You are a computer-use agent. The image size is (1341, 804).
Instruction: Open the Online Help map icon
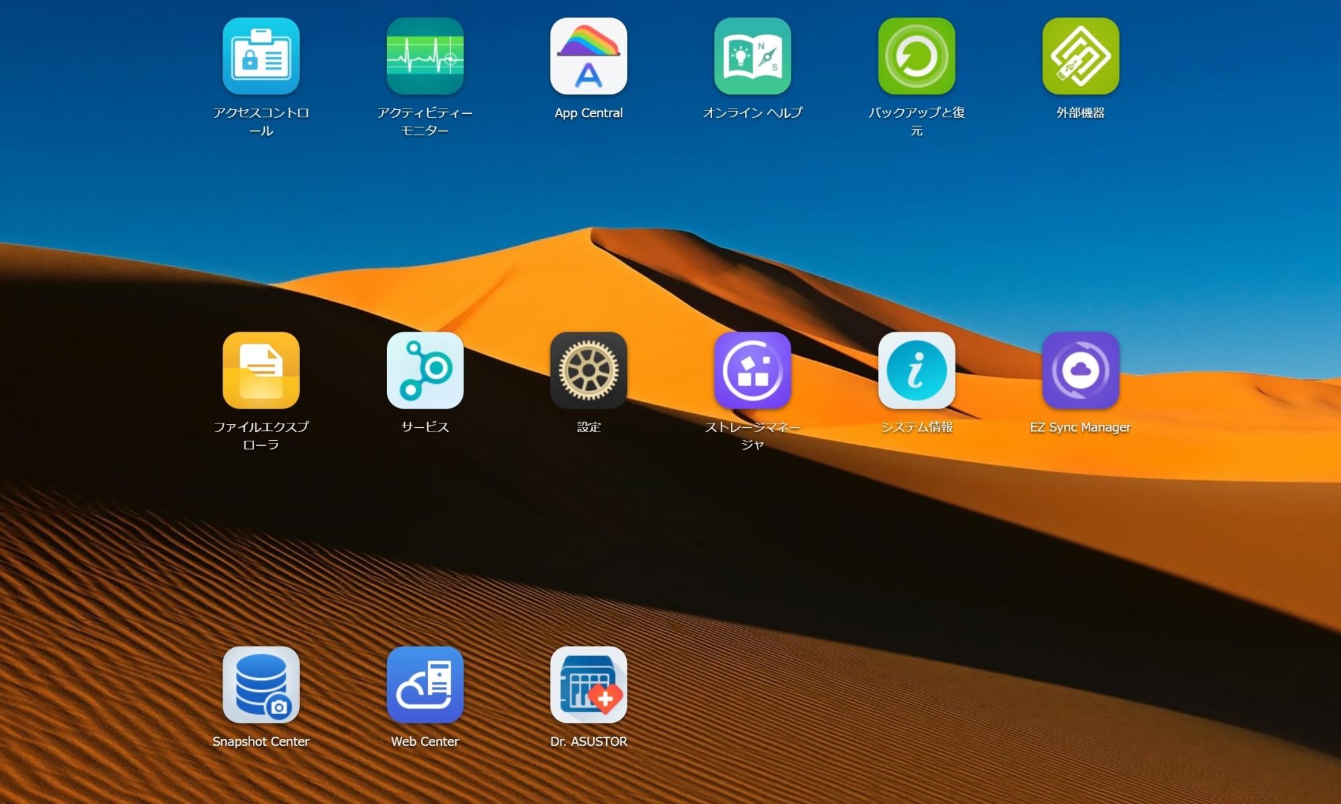pos(752,56)
